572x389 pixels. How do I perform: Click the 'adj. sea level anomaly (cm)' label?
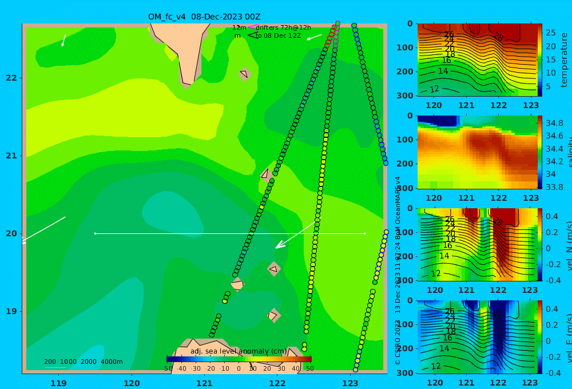(239, 351)
